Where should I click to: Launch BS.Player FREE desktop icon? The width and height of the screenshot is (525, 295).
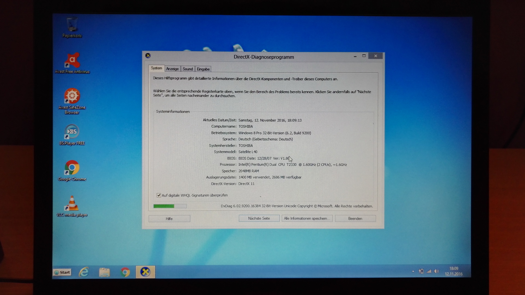tap(72, 132)
